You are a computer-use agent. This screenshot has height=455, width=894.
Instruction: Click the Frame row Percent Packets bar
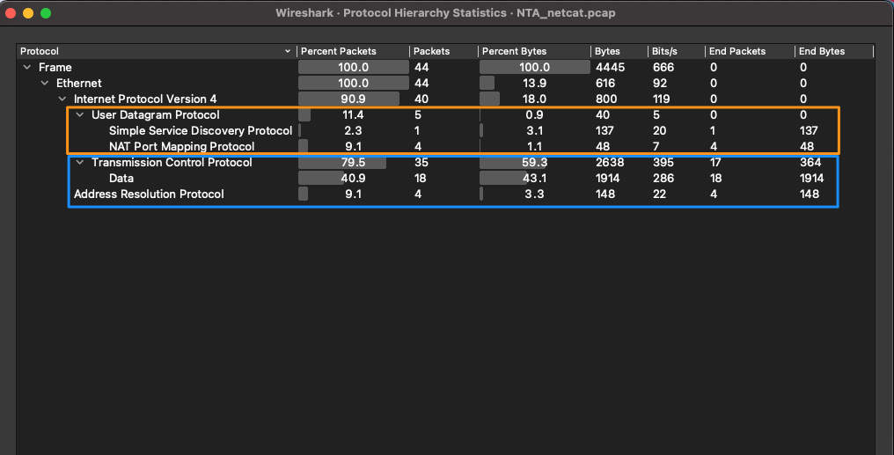(x=353, y=68)
